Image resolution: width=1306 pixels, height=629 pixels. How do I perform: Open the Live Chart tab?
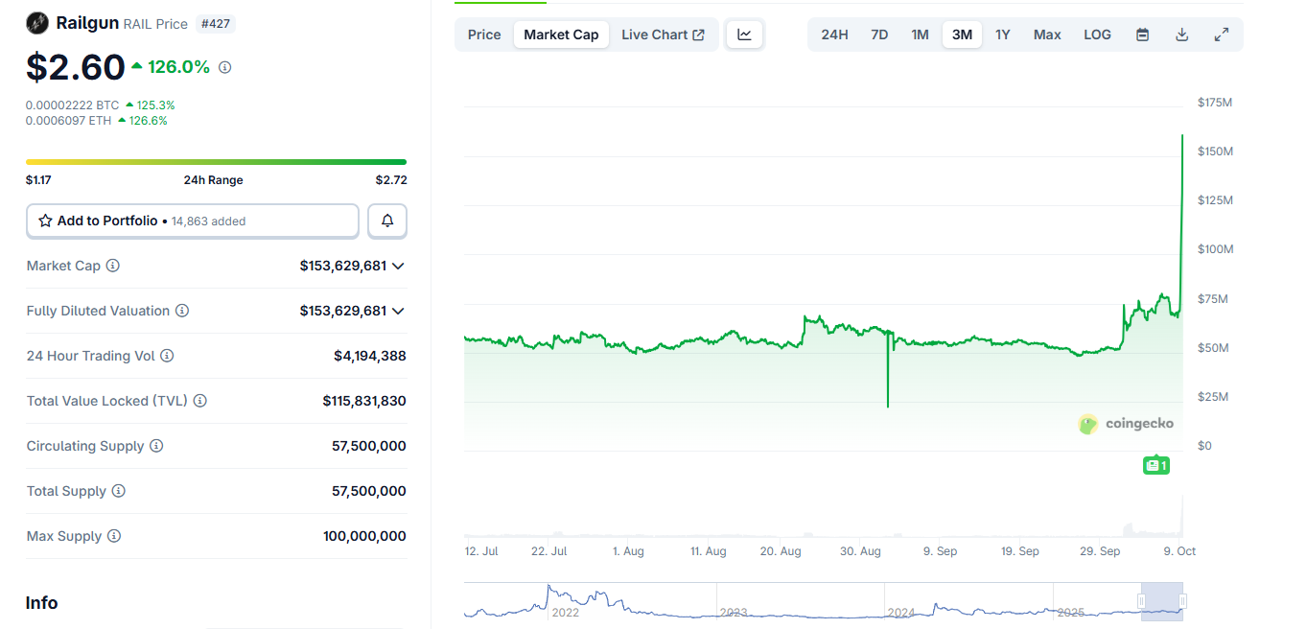(x=663, y=35)
